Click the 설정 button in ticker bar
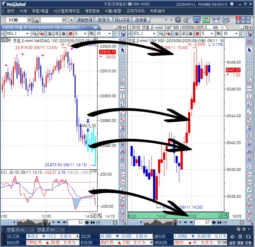Viewport: 255px width, 247px height. point(232,239)
